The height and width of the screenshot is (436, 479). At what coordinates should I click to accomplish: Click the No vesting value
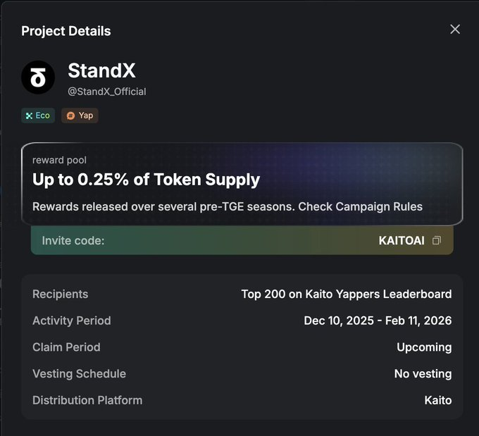click(423, 374)
